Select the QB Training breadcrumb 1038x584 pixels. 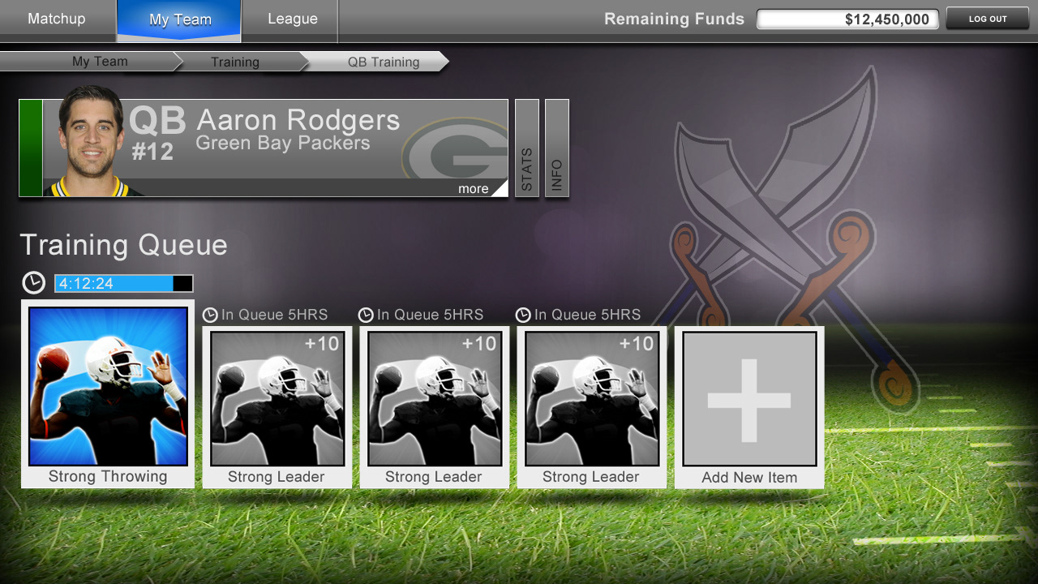384,62
